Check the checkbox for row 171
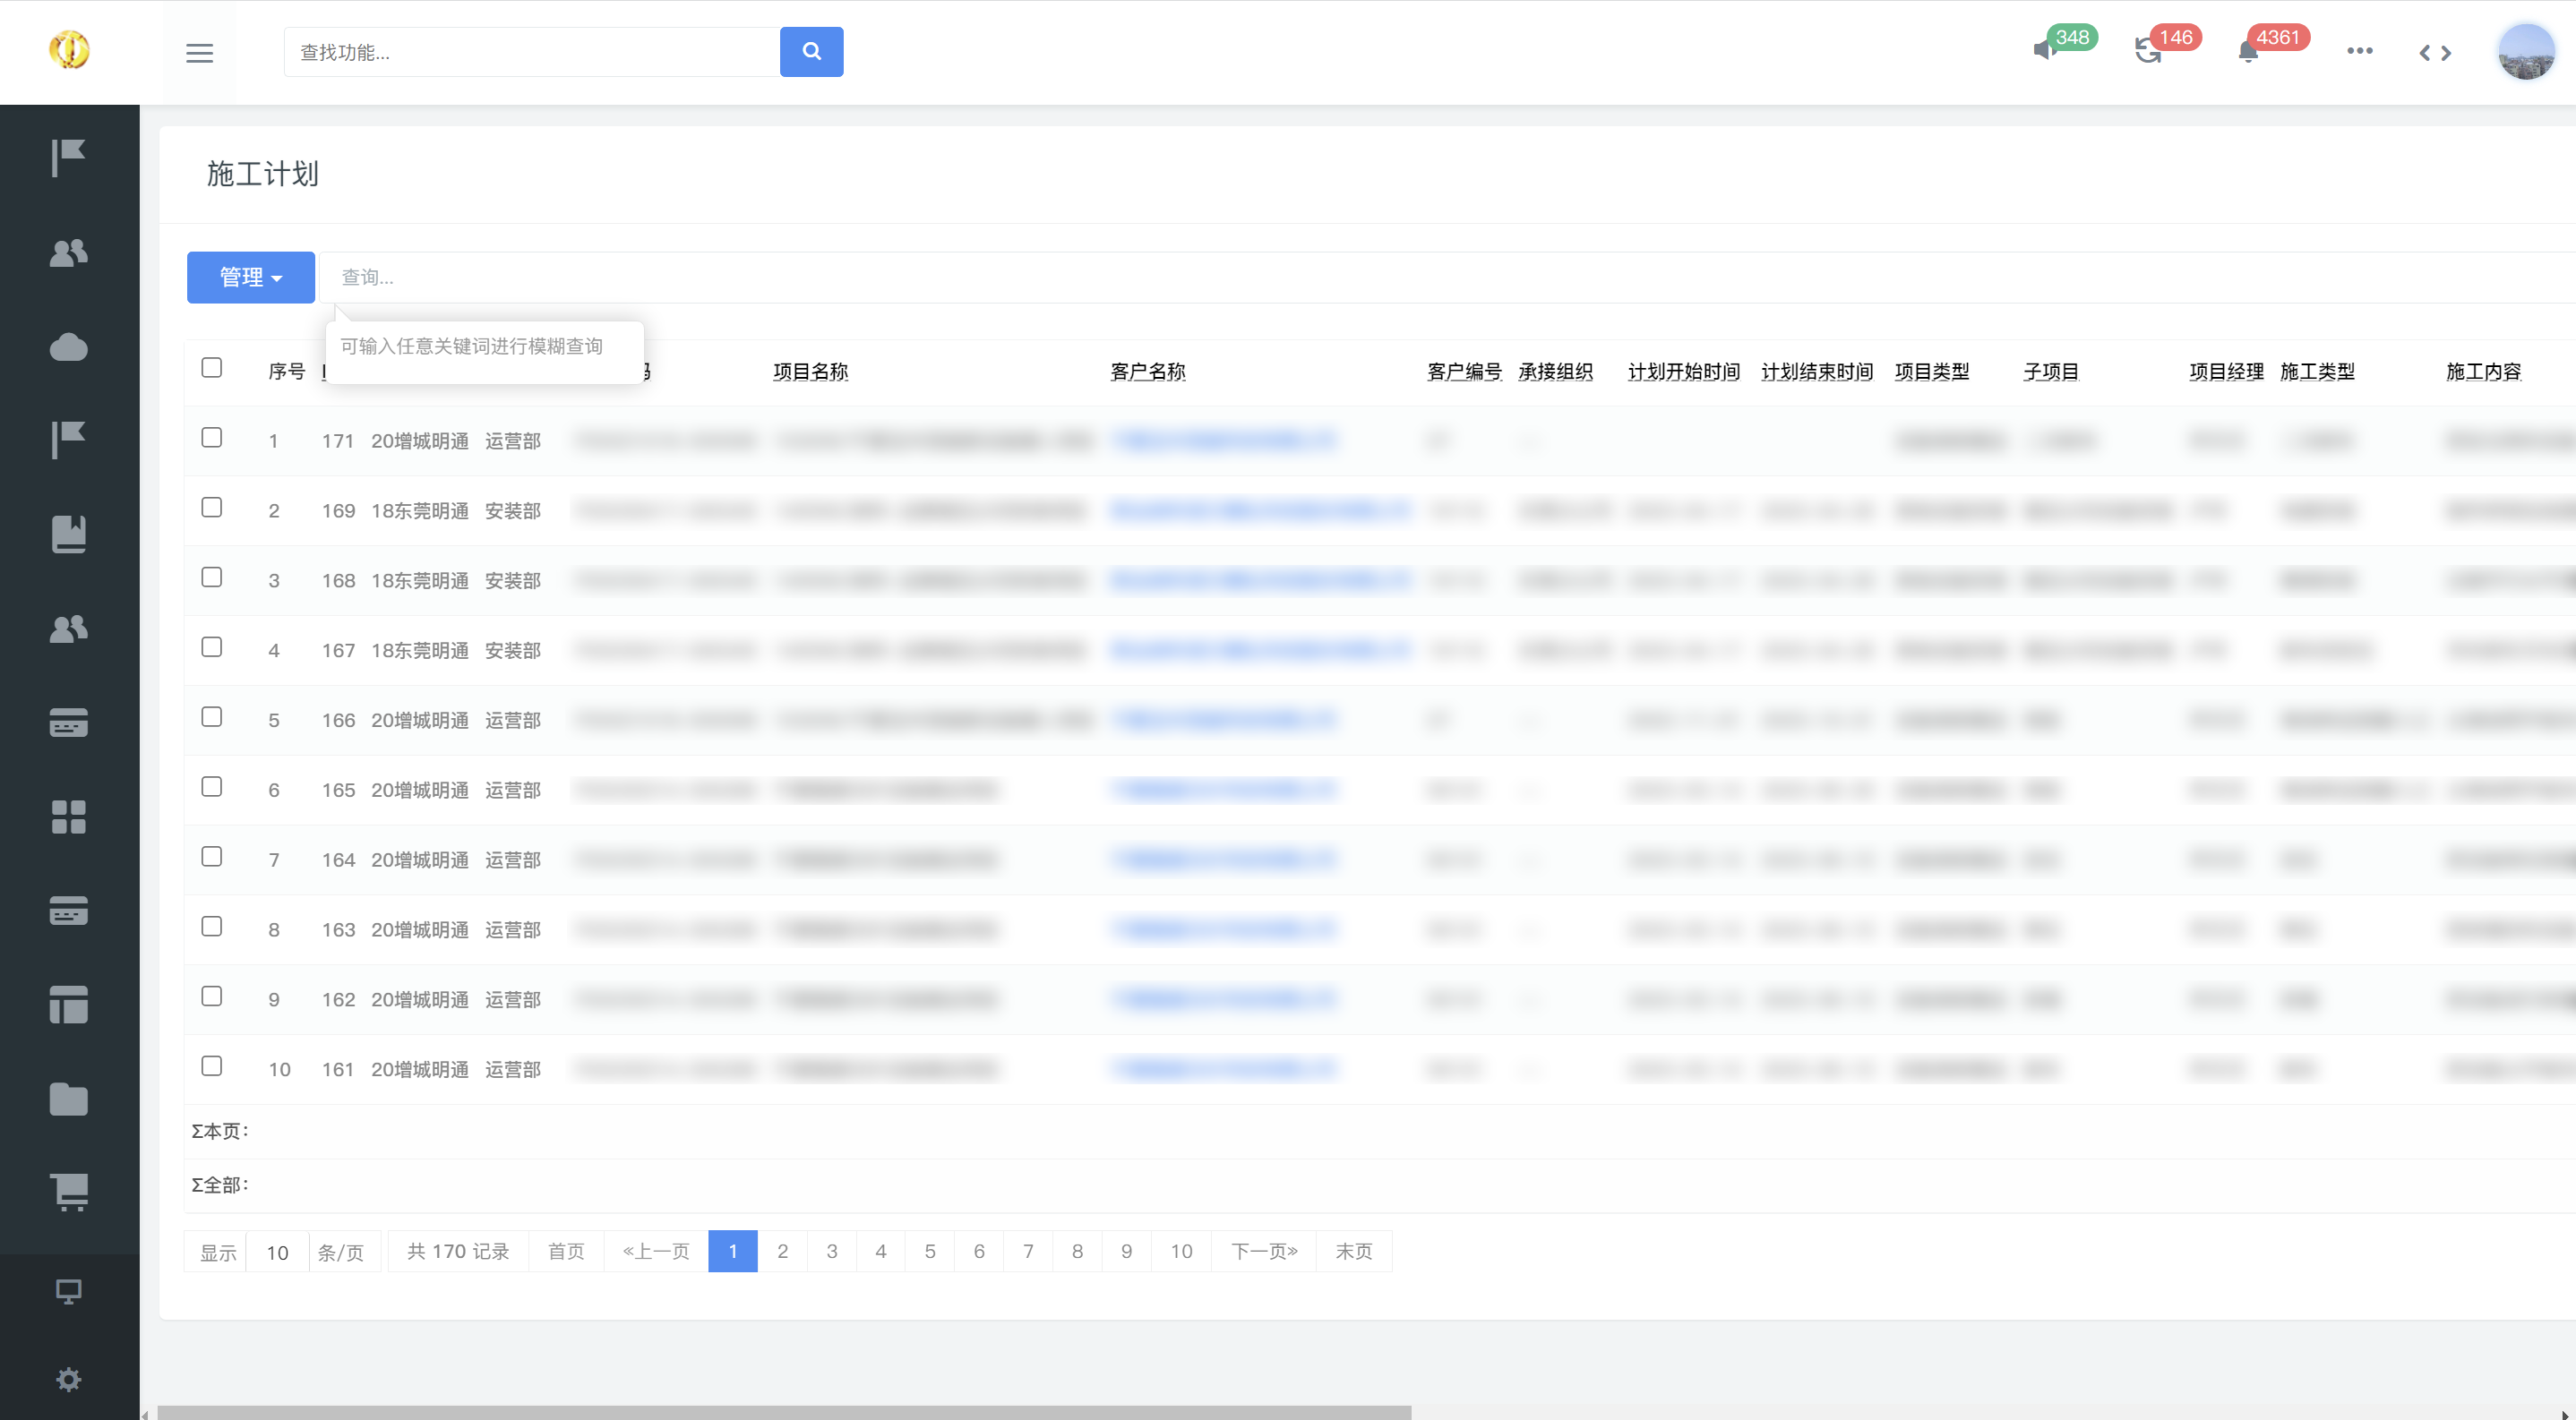The height and width of the screenshot is (1420, 2576). coord(211,438)
